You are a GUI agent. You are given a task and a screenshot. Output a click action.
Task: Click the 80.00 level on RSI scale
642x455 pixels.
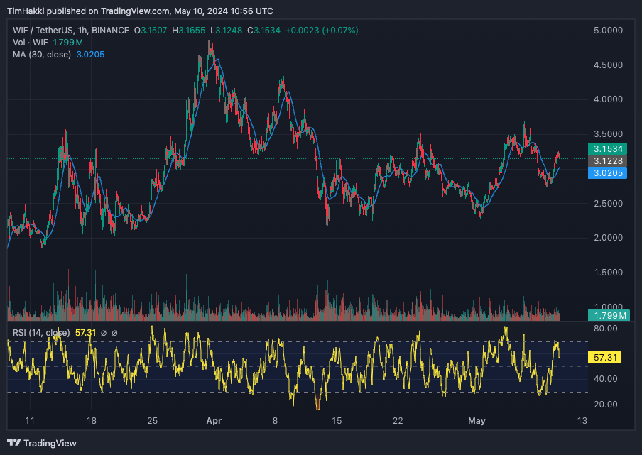(604, 329)
